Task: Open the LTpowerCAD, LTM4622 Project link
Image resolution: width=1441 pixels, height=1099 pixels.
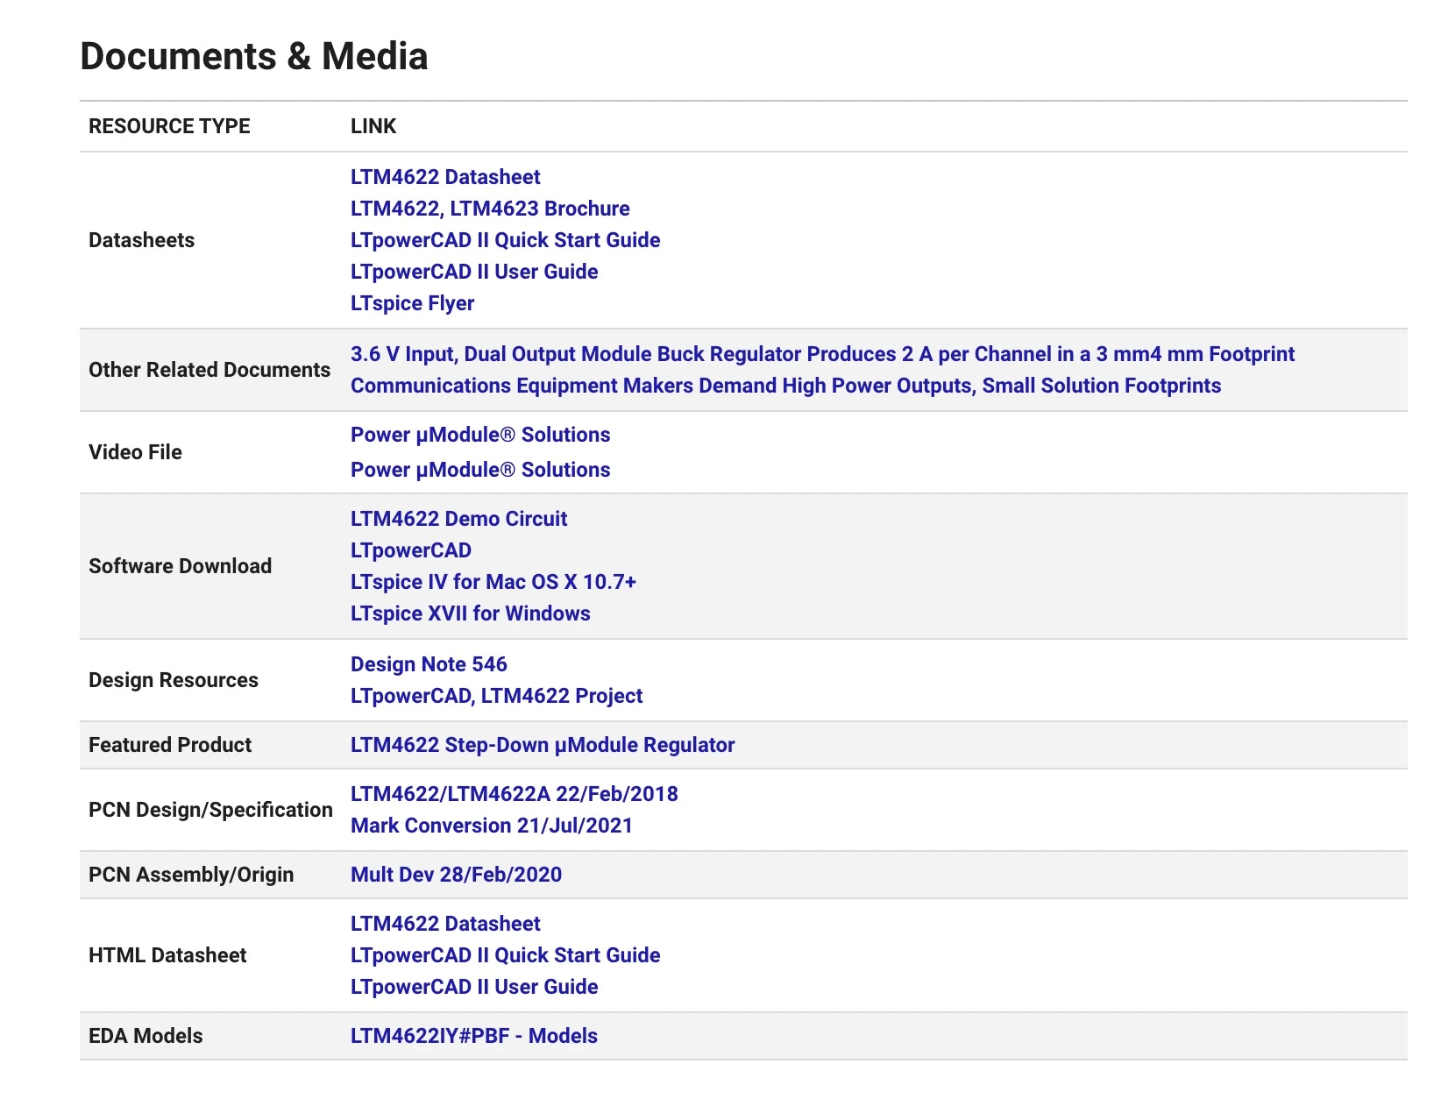Action: 496,696
